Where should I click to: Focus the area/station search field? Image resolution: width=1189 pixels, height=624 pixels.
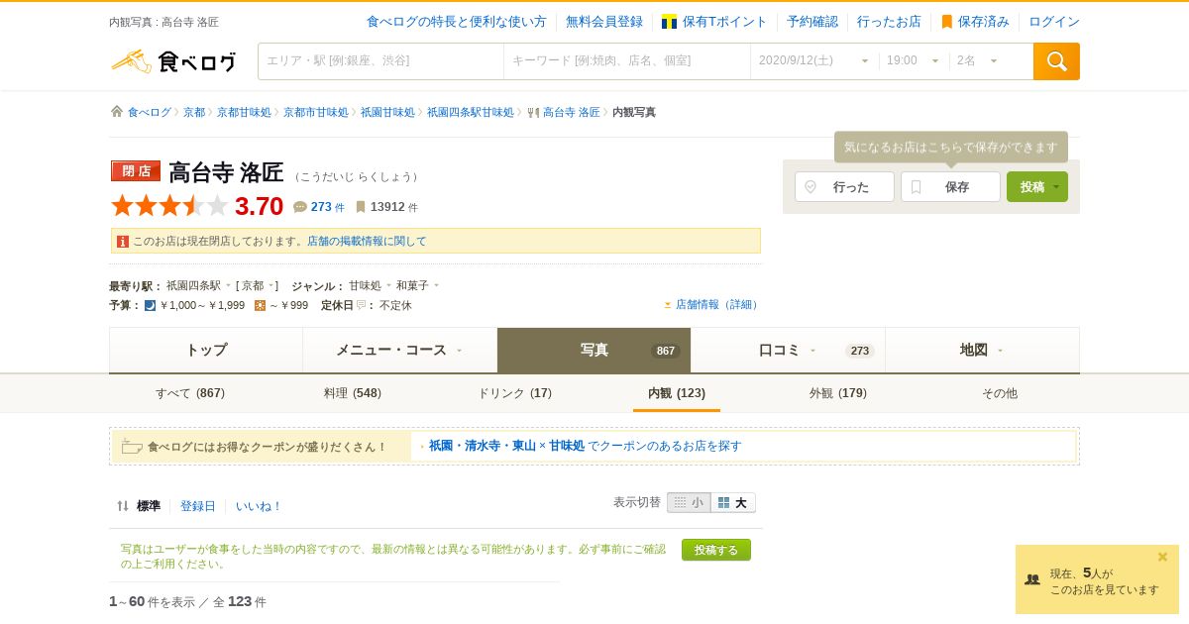point(380,61)
